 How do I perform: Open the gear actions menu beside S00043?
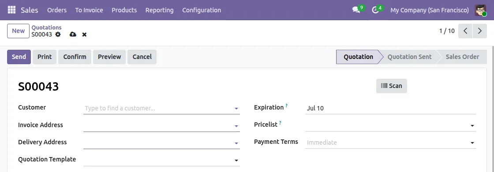pyautogui.click(x=58, y=34)
